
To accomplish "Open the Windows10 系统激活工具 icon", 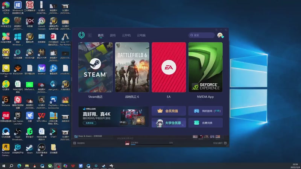I will pos(18,8).
